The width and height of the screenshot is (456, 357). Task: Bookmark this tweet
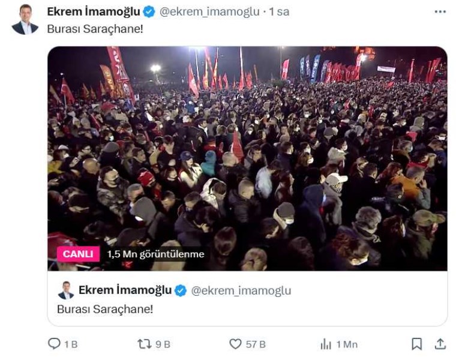[x=417, y=344]
